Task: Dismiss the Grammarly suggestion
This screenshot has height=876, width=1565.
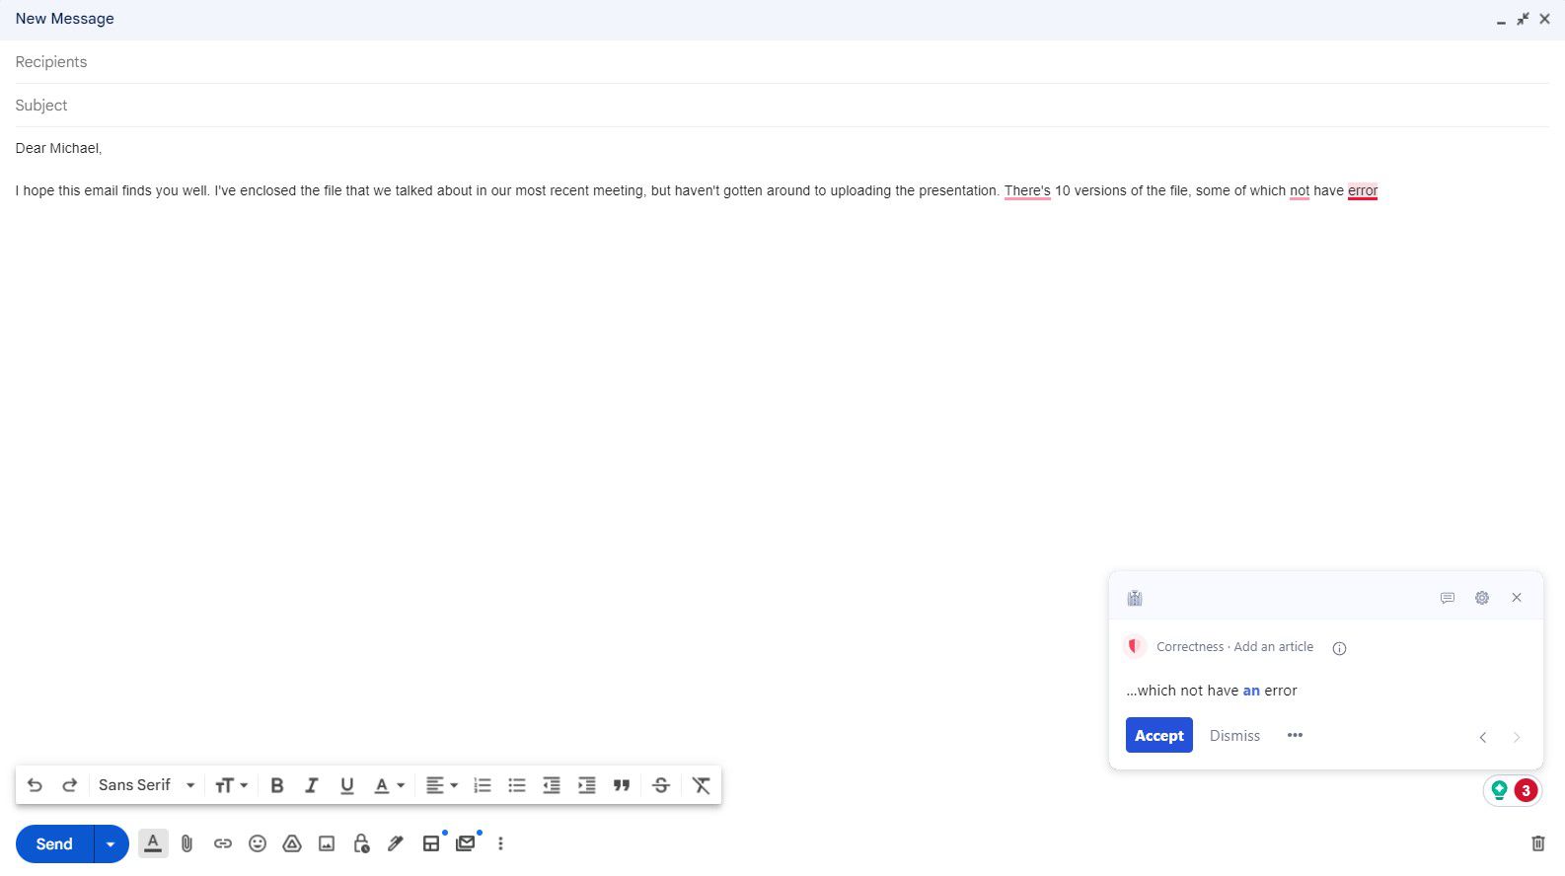Action: 1234,736
